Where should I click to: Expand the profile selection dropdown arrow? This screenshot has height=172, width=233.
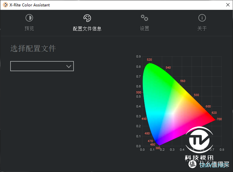point(69,66)
